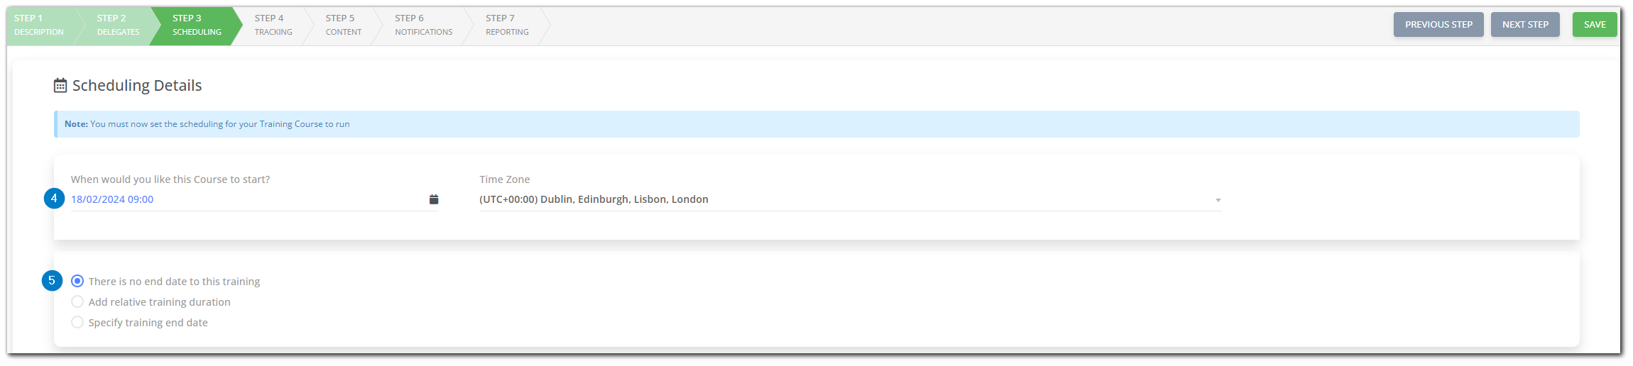Go to Step 1 Description tab
The height and width of the screenshot is (366, 1633).
pyautogui.click(x=39, y=26)
